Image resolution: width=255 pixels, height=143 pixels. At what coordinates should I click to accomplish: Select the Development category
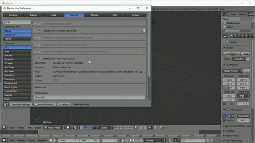[x=17, y=83]
